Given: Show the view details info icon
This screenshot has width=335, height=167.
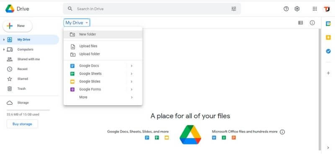Looking at the screenshot, I should (312, 23).
